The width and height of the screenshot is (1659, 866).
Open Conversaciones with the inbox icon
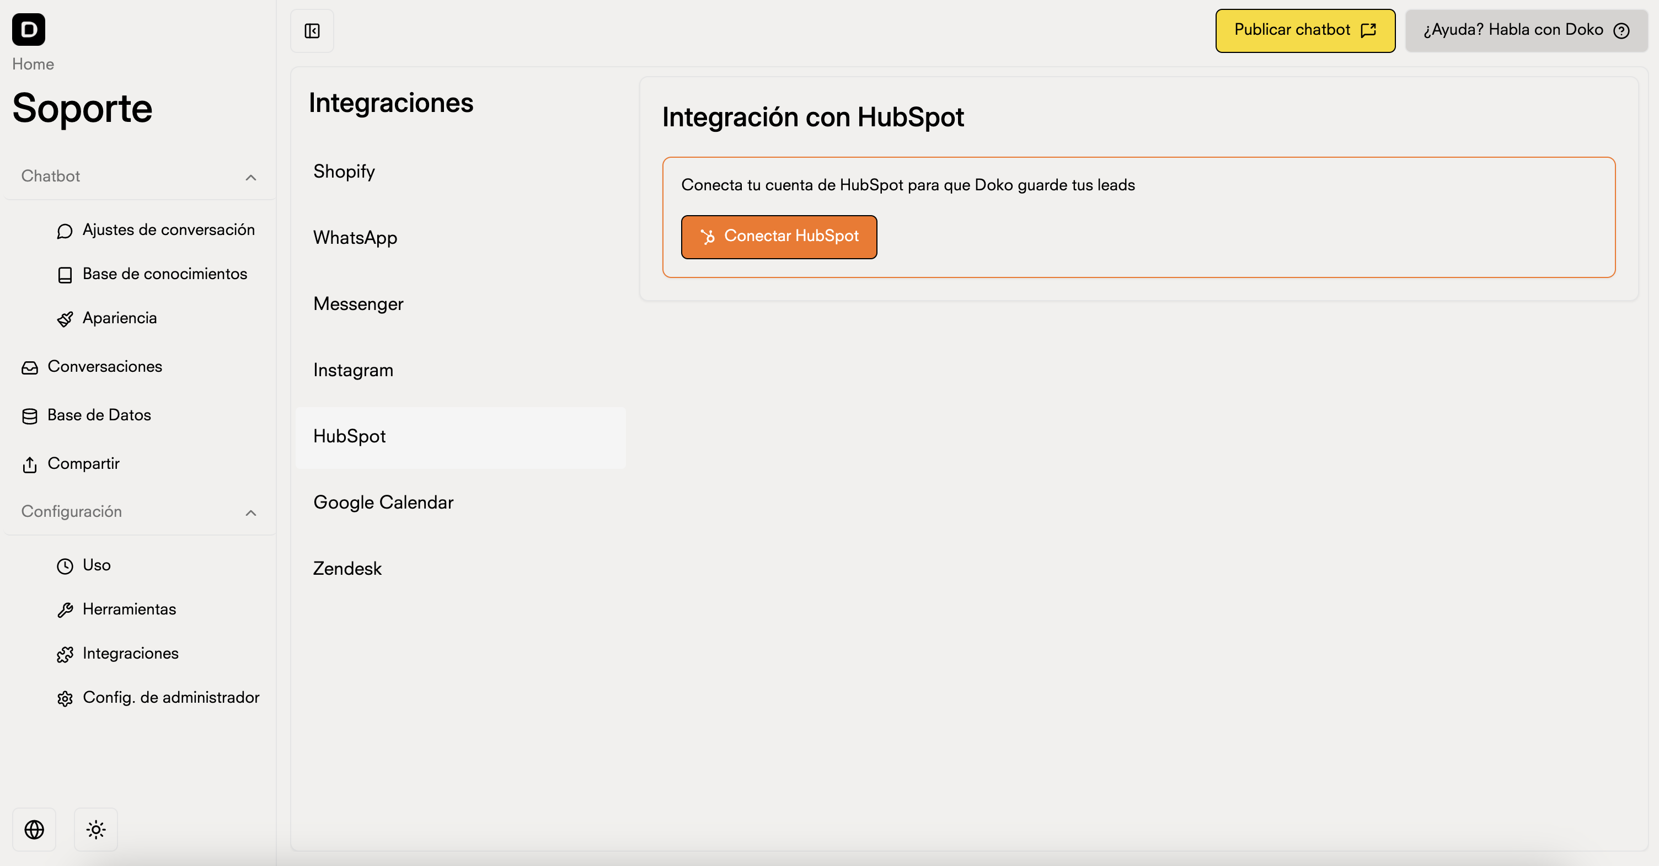tap(30, 367)
